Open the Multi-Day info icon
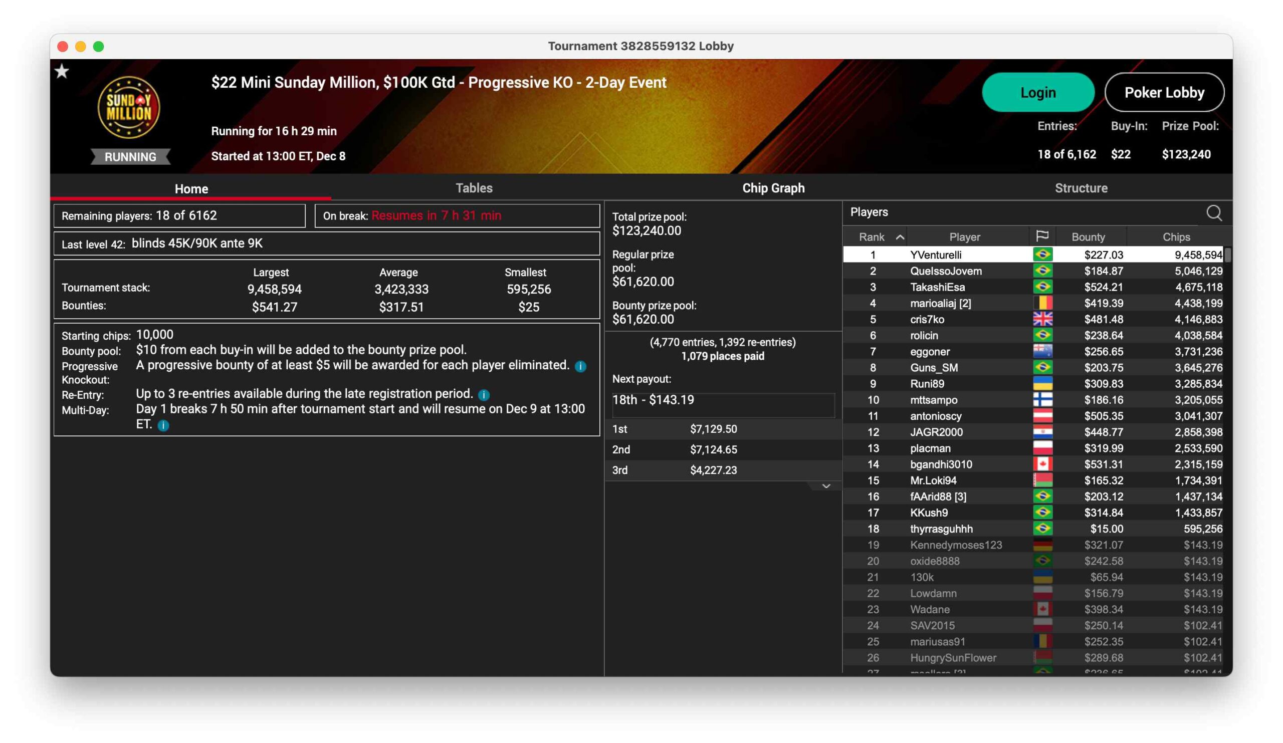Image resolution: width=1283 pixels, height=743 pixels. (x=163, y=425)
